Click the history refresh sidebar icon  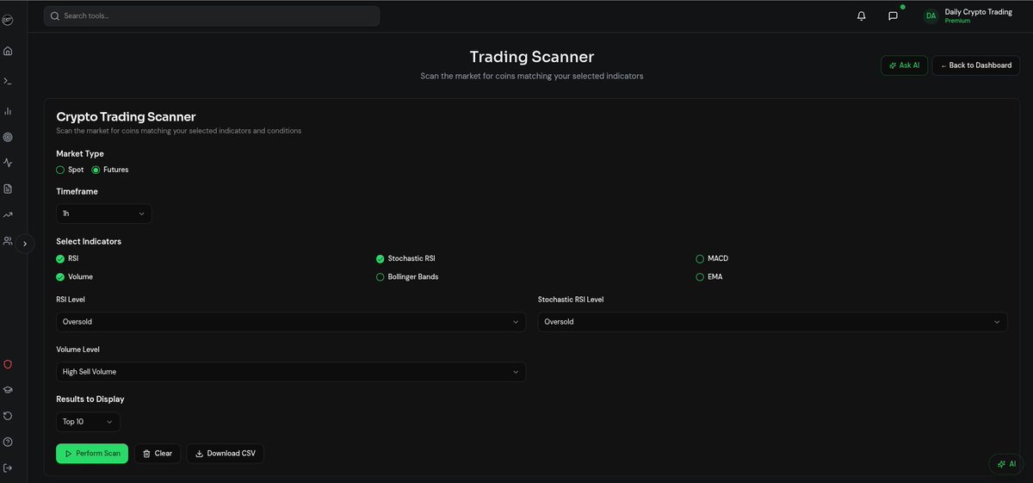pyautogui.click(x=8, y=416)
